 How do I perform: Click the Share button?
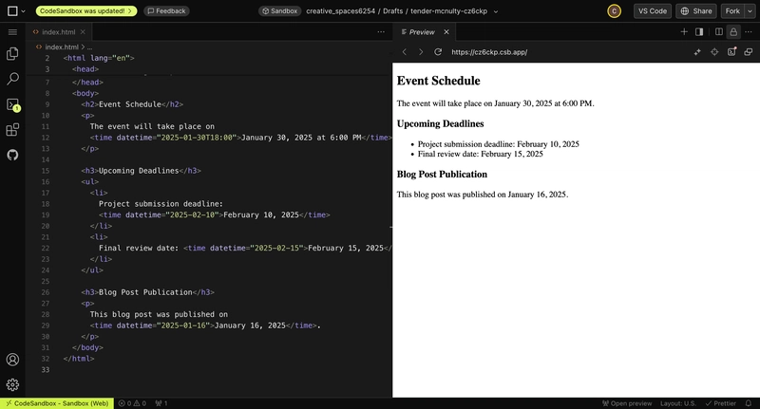click(695, 11)
